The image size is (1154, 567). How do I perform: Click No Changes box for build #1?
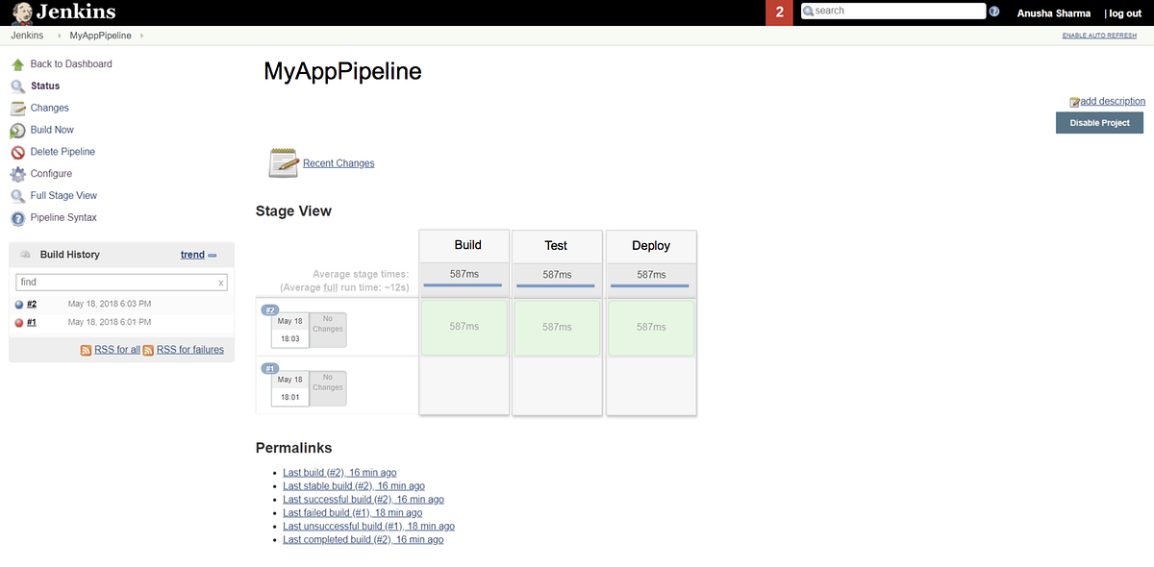tap(328, 387)
